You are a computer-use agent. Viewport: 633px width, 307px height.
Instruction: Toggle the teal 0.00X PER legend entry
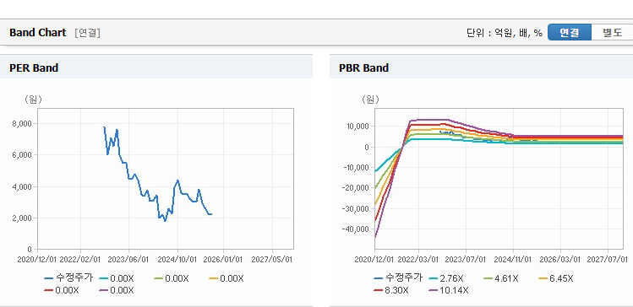click(x=117, y=278)
